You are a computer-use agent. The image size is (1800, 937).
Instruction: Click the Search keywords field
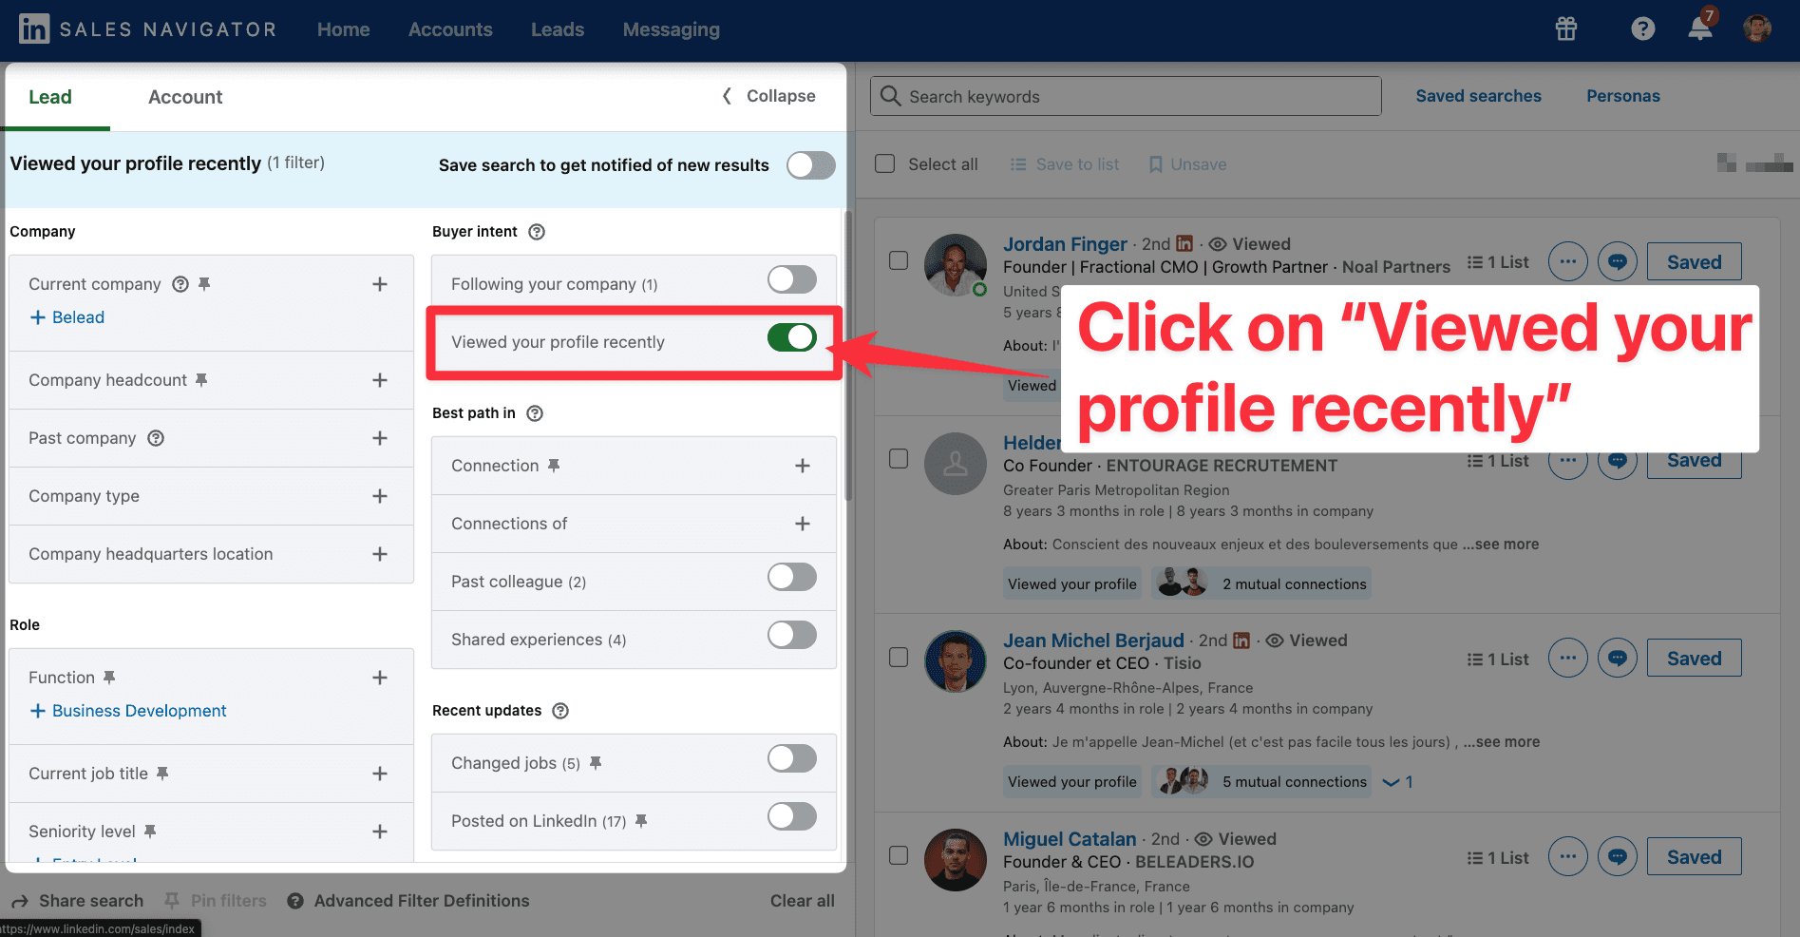(1126, 96)
